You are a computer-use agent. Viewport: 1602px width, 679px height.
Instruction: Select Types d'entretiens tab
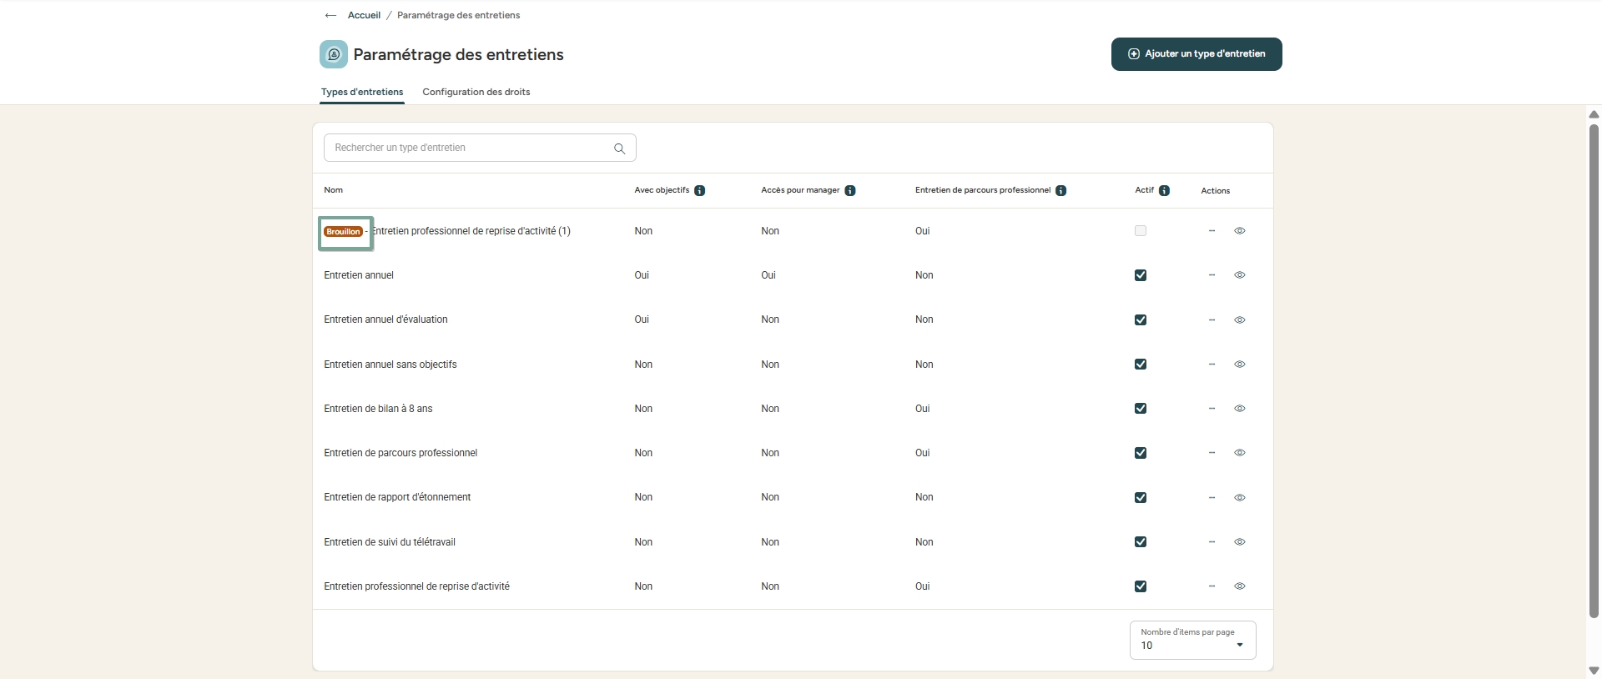[x=362, y=92]
